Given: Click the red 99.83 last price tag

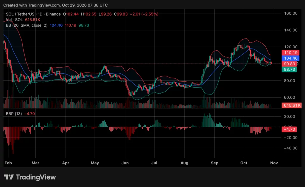Looking at the screenshot, I should (289, 64).
